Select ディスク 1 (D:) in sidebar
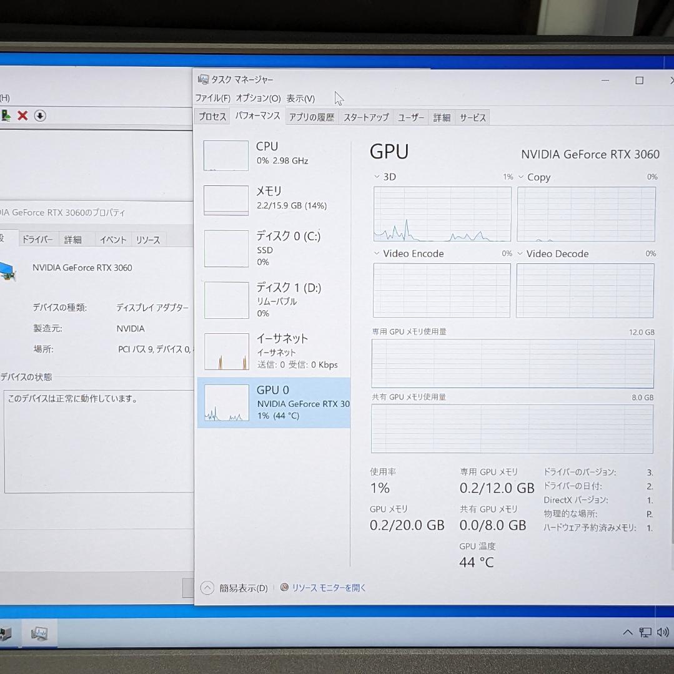 click(x=274, y=300)
